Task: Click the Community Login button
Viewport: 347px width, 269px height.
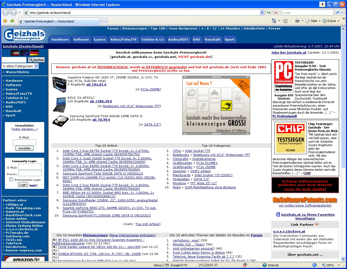Action: coord(23,185)
